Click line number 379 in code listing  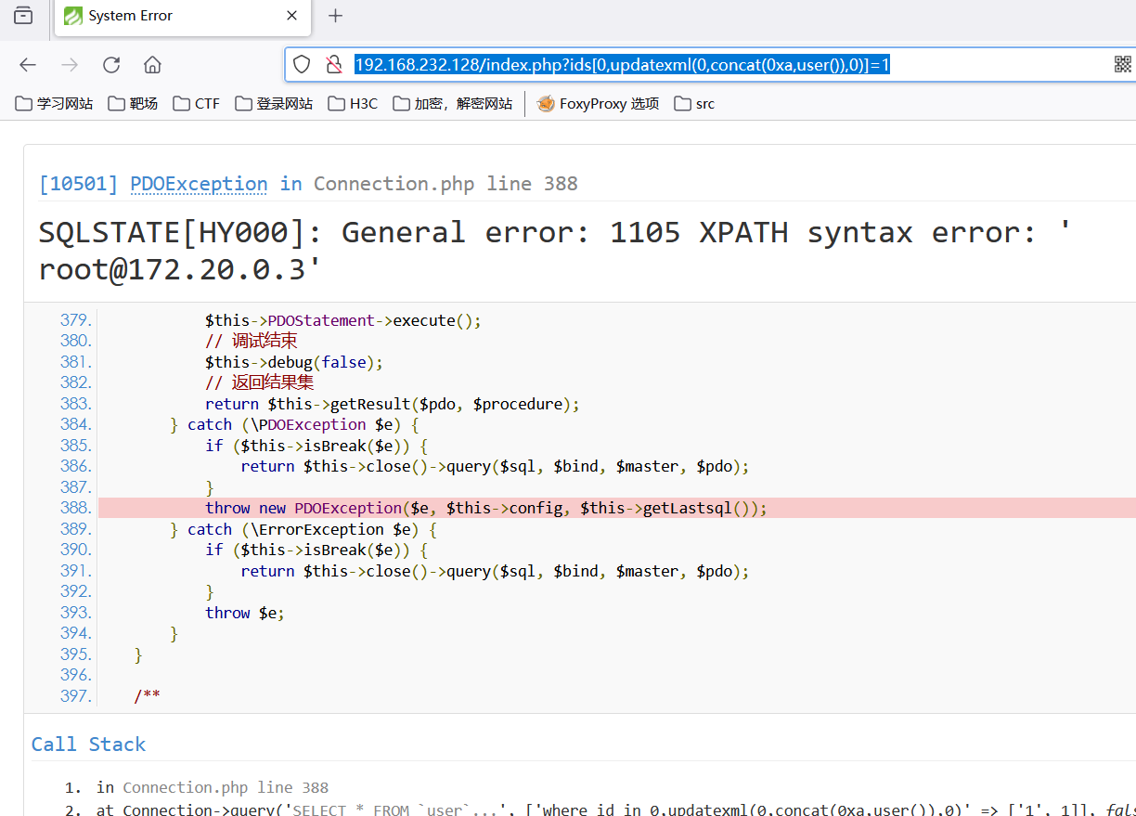coord(76,320)
